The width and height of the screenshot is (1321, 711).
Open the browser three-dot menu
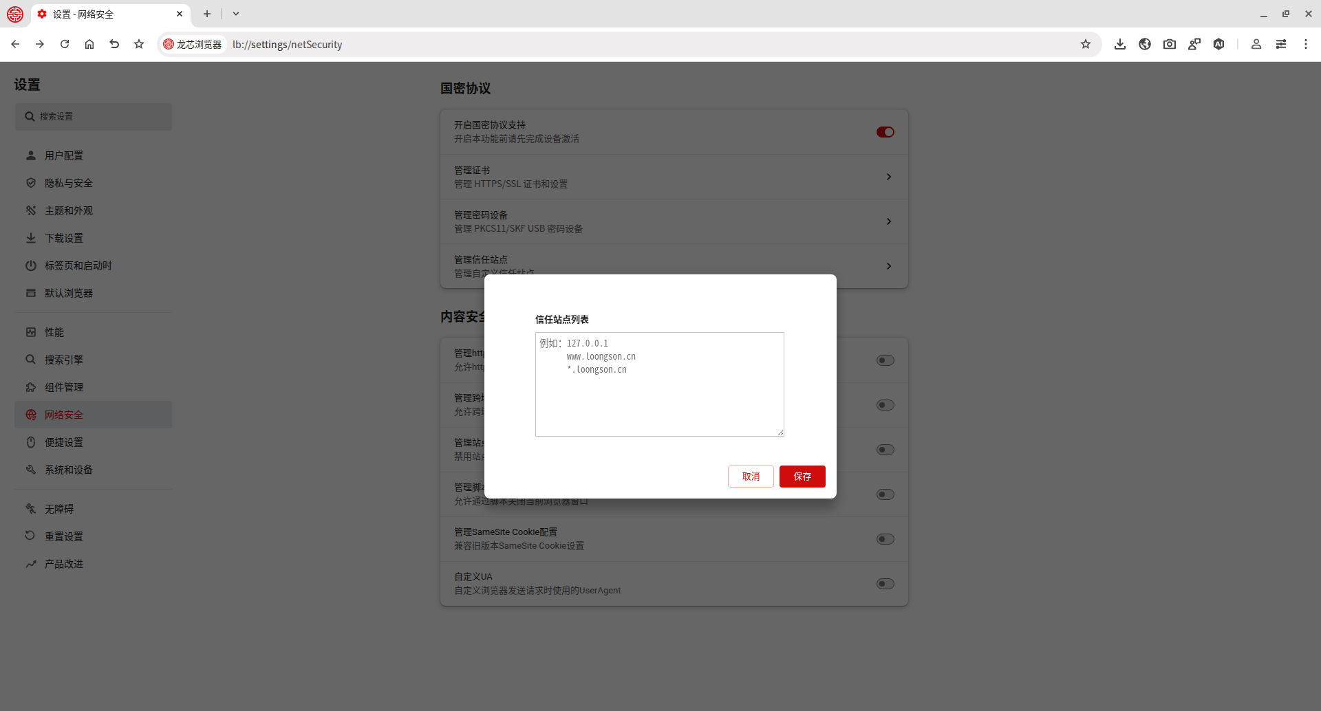[x=1305, y=44]
